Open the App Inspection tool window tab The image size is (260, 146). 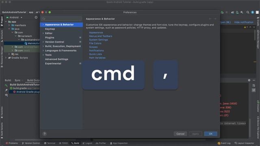(119, 143)
